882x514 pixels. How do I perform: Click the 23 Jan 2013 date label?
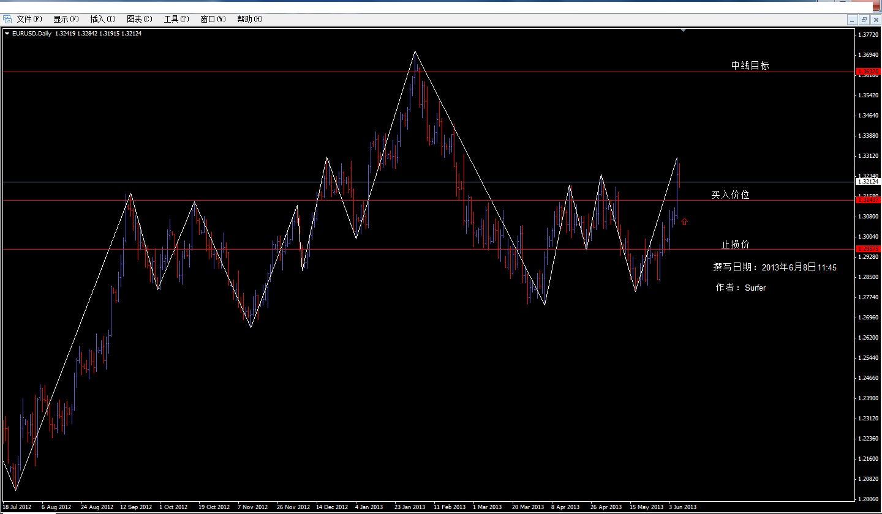[x=410, y=507]
